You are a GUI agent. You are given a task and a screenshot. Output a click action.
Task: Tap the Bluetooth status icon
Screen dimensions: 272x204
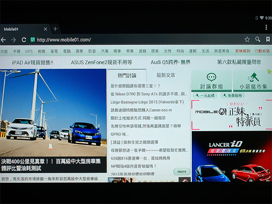[257, 18]
